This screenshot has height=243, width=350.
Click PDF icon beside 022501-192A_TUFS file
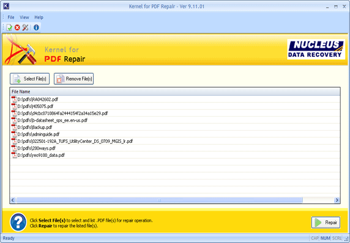[14, 141]
